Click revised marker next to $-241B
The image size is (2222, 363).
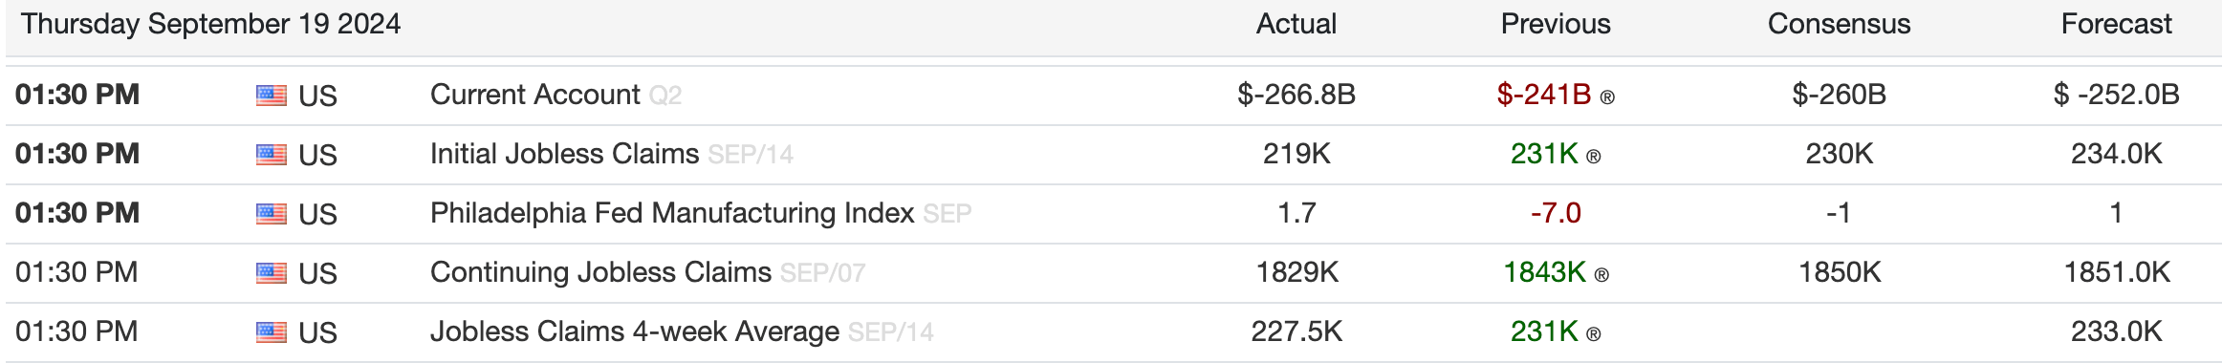[x=1607, y=97]
